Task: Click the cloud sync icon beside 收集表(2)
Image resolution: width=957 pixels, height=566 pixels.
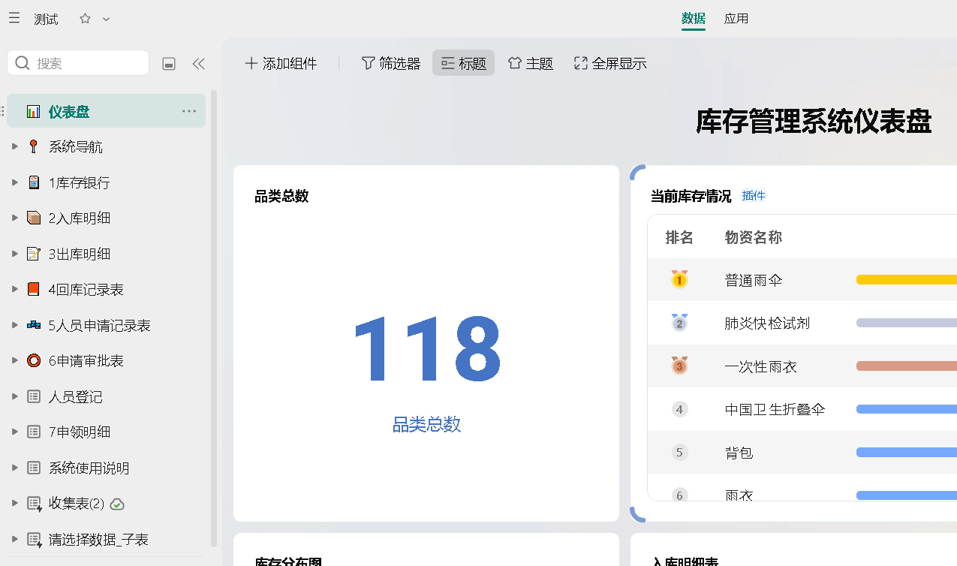Action: (117, 504)
